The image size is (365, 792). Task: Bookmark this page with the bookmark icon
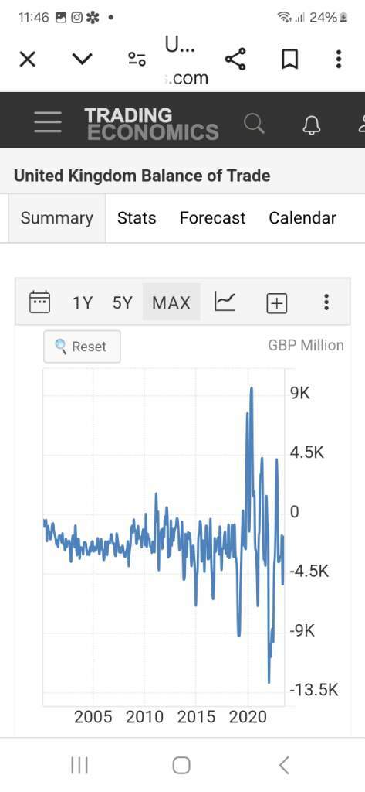tap(289, 59)
